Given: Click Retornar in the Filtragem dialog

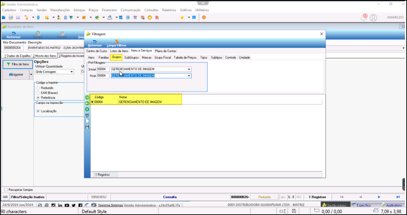Looking at the screenshot, I should 95,43.
